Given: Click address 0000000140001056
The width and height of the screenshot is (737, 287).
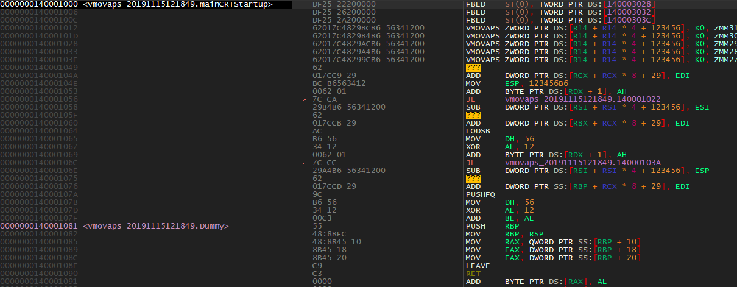Looking at the screenshot, I should pos(39,99).
